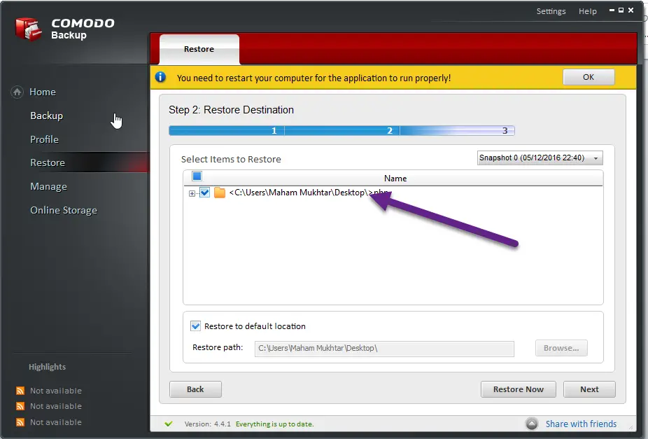Screen dimensions: 648x439
Task: Click the Restore Now button
Action: tap(519, 389)
